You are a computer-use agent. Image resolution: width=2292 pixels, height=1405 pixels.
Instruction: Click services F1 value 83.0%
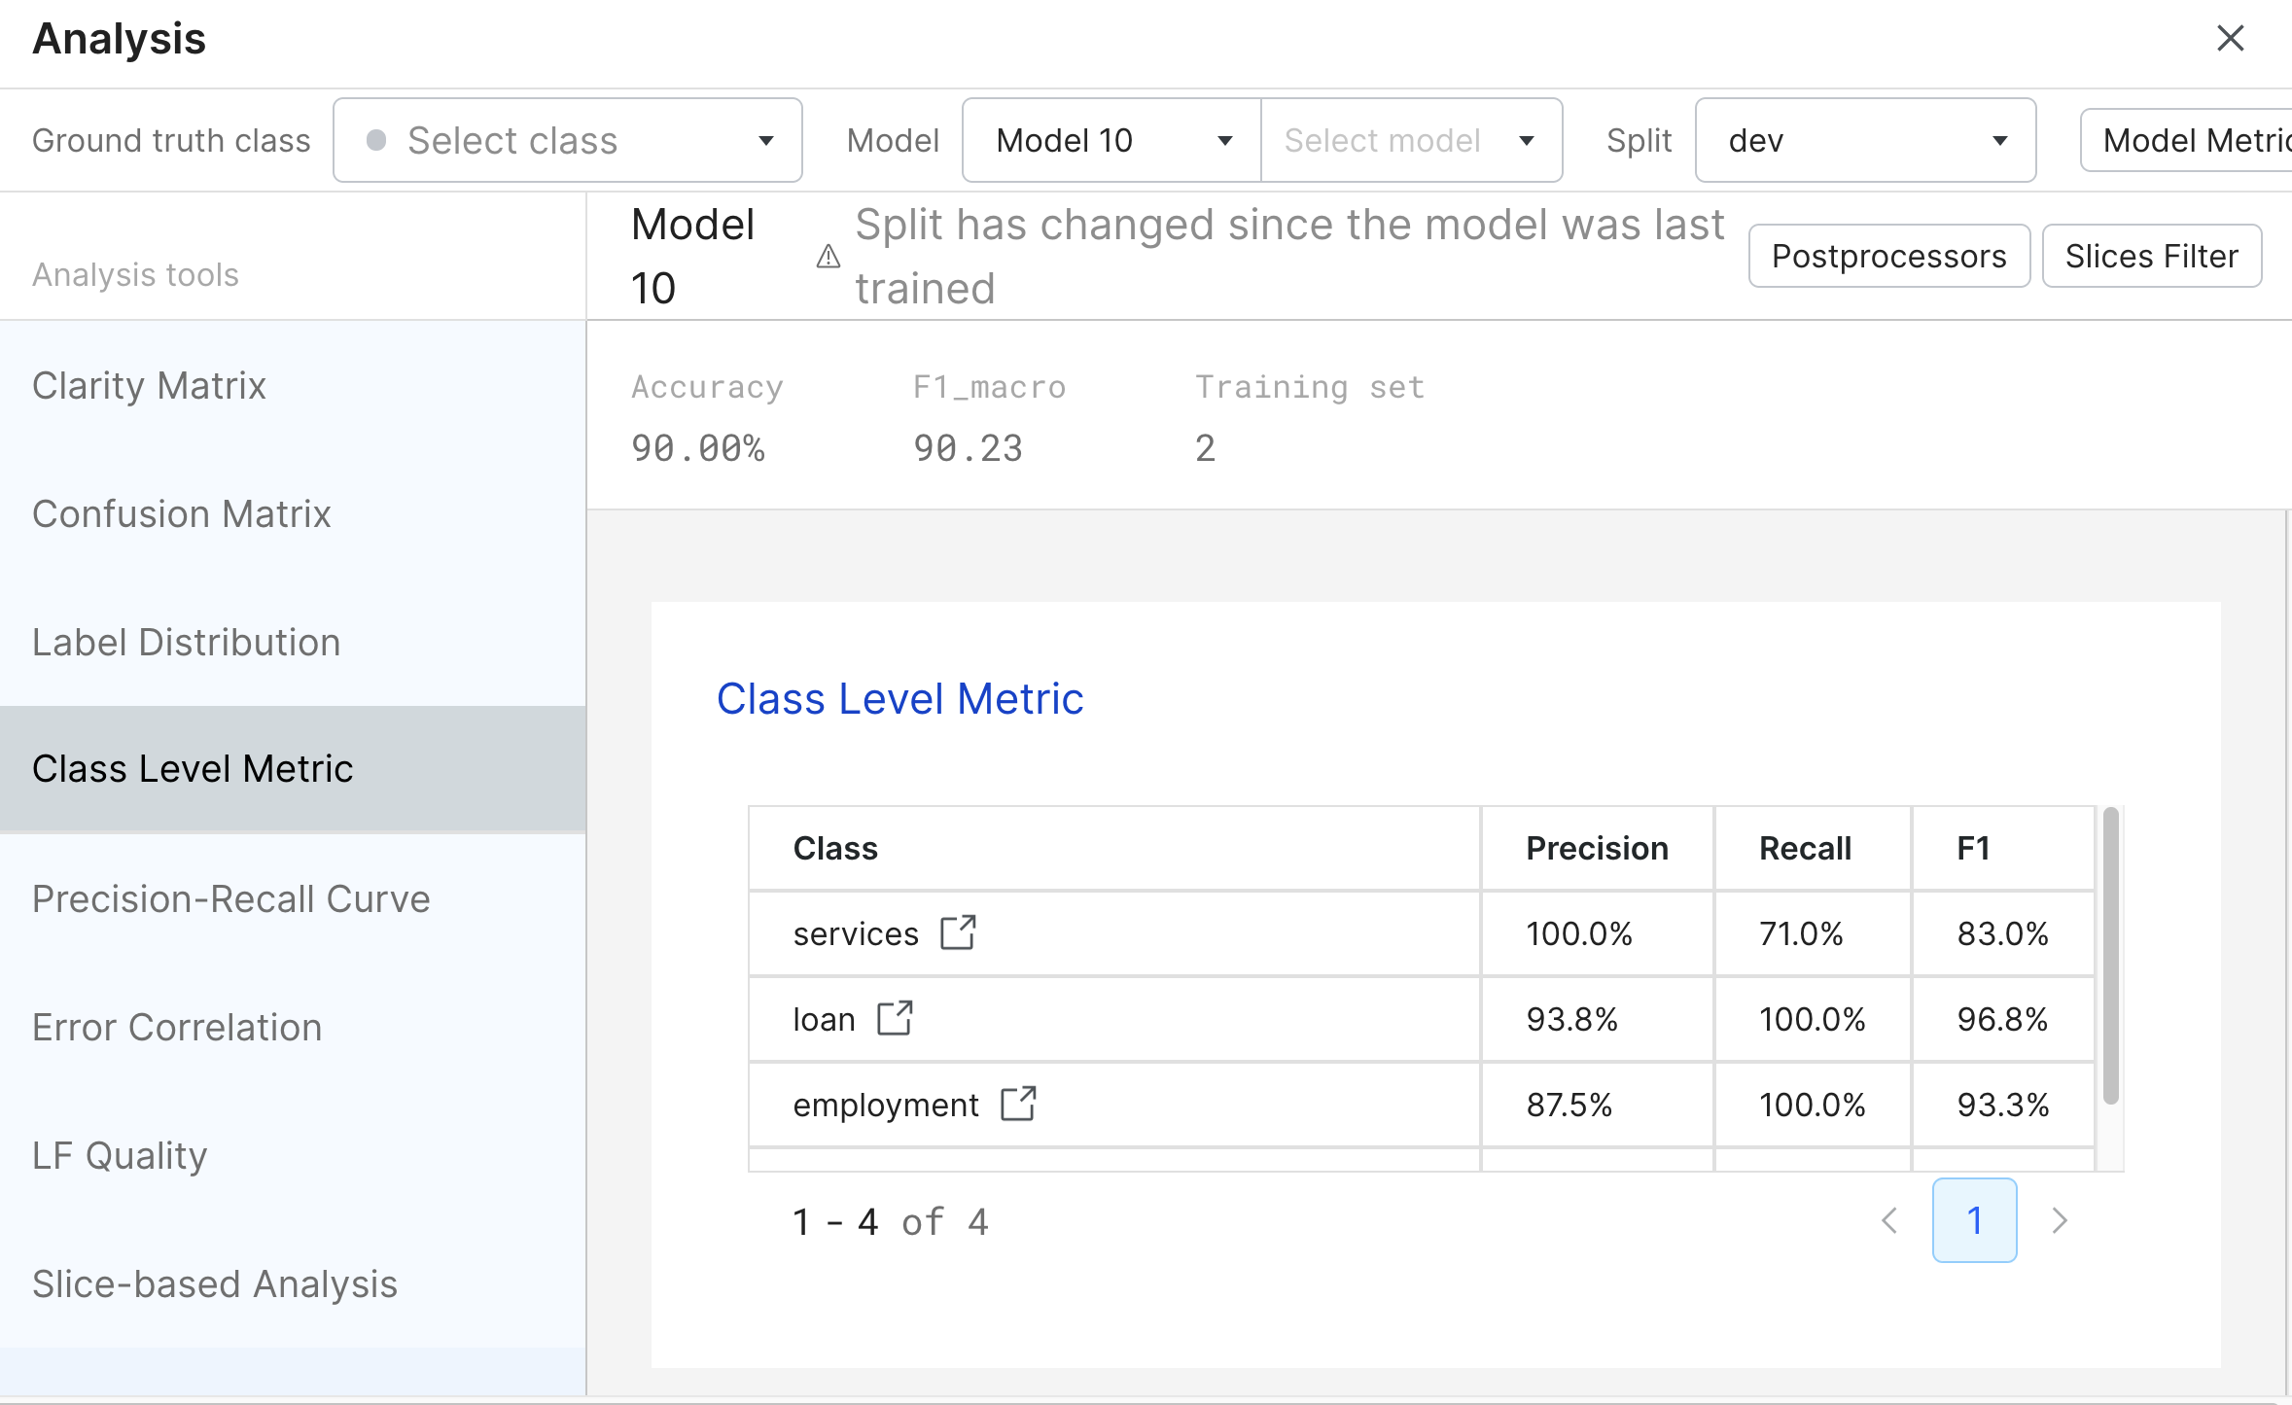2003,933
